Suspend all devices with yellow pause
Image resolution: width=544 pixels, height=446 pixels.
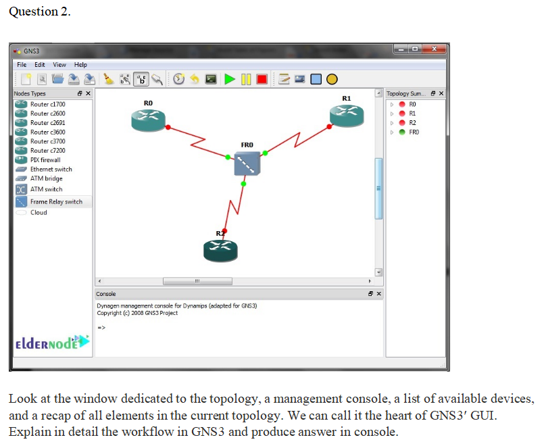[246, 80]
